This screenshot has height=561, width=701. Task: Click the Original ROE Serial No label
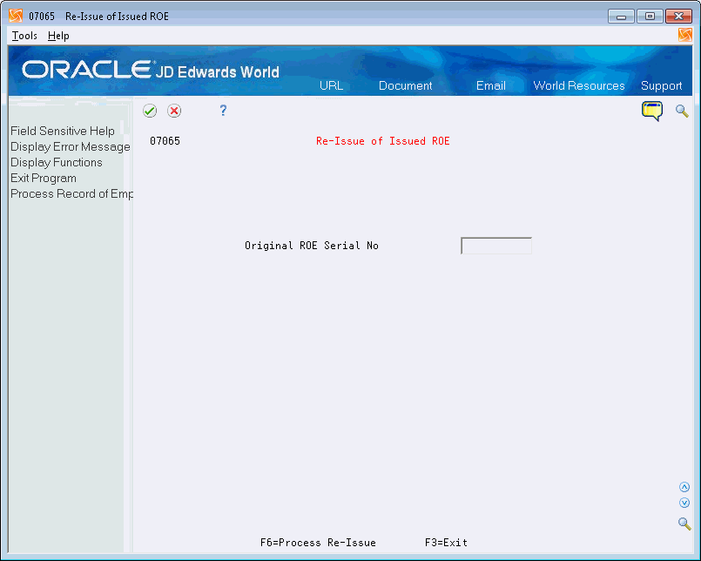click(x=312, y=246)
